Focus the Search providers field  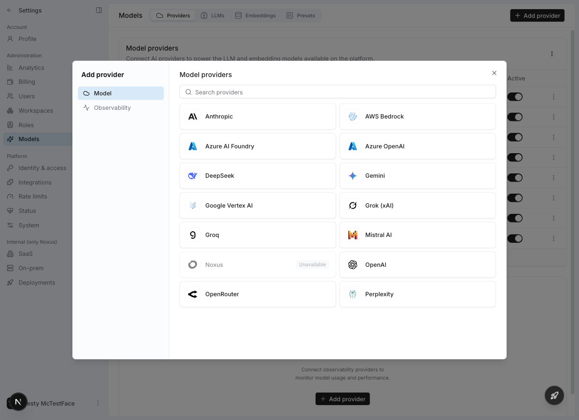338,92
